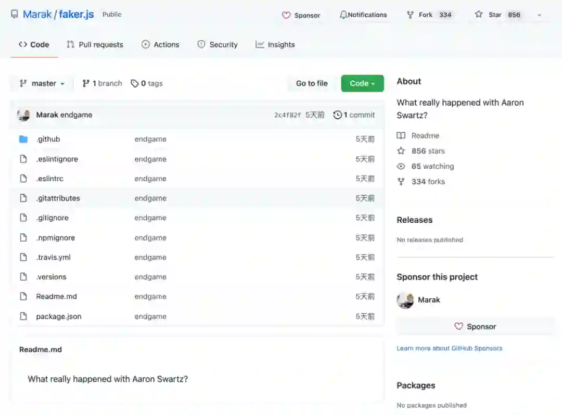Viewport: 562px width, 415px height.
Task: Open the .github folder
Action: tap(48, 139)
